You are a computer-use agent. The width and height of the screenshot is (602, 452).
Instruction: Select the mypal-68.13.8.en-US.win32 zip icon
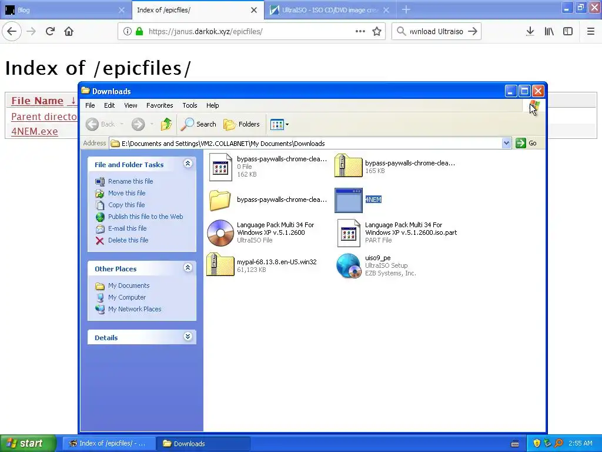coord(220,265)
